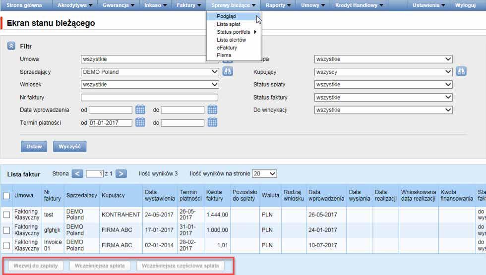Open binoculars search next to Sprzedający
Viewport: 486px width, 275px height.
pyautogui.click(x=228, y=71)
